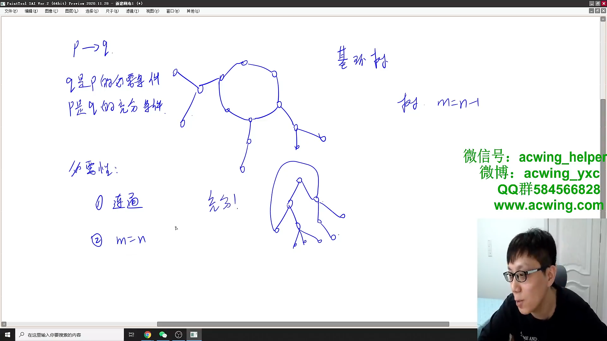The width and height of the screenshot is (607, 341).
Task: Click the vertical scrollbar up arrow
Action: pyautogui.click(x=603, y=19)
